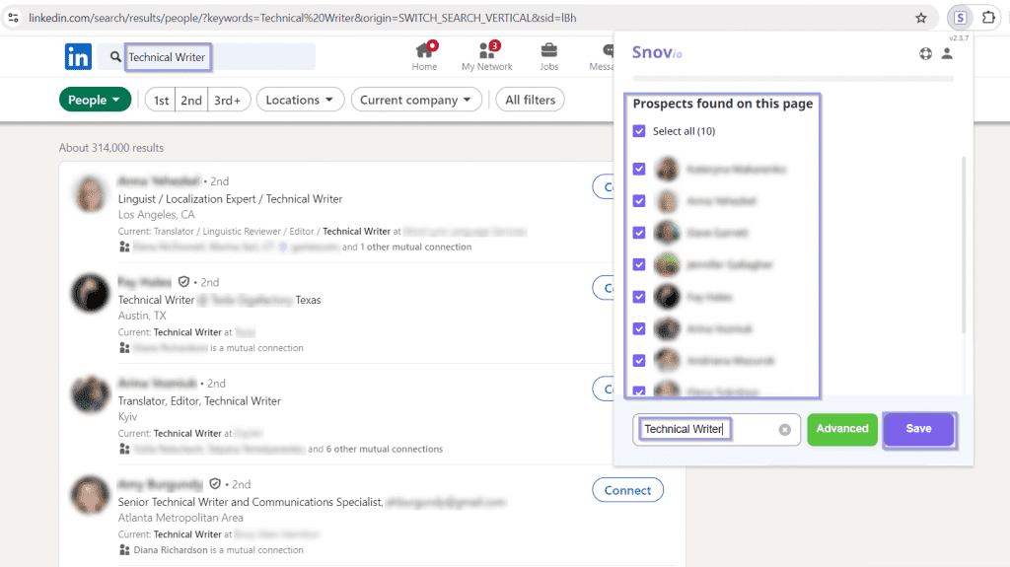This screenshot has height=567, width=1010.
Task: Click first prospect avatar in Snov.io list
Action: point(667,169)
